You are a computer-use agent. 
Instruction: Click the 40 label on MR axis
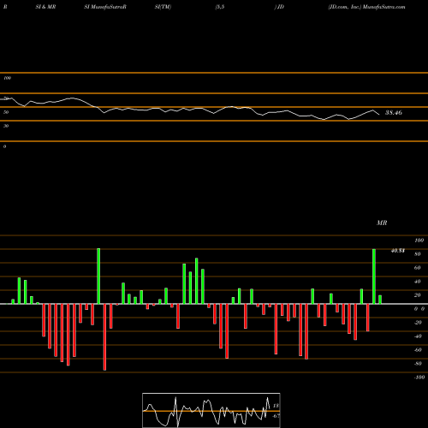click(x=418, y=282)
